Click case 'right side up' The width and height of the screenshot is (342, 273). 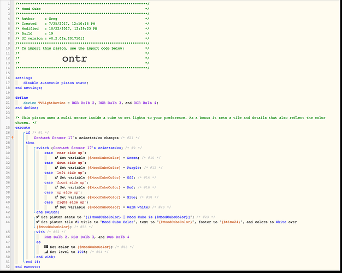pos(66,203)
